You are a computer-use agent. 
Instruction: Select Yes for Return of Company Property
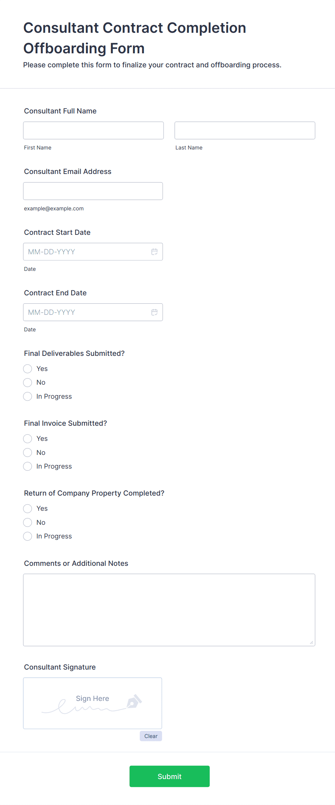tap(28, 509)
